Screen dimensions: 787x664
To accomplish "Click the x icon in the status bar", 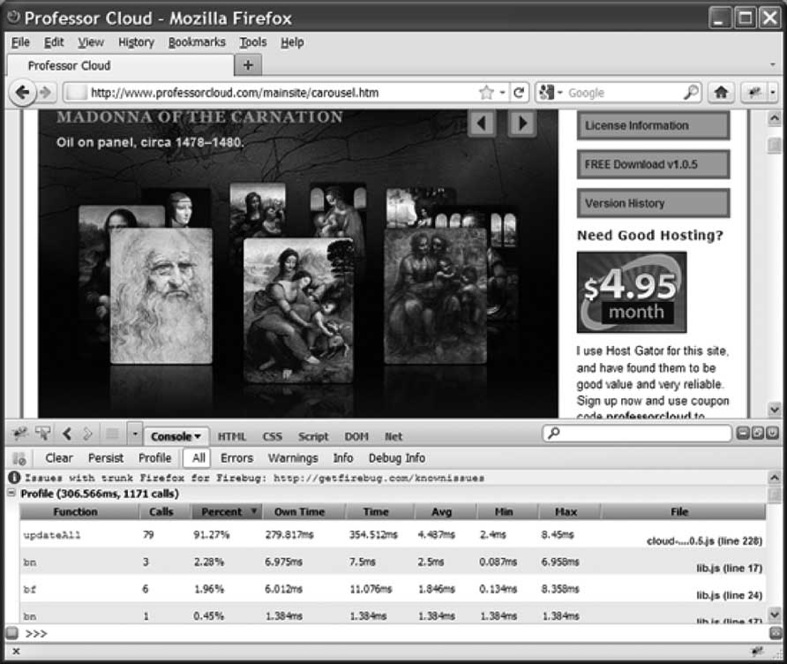I will coord(16,652).
